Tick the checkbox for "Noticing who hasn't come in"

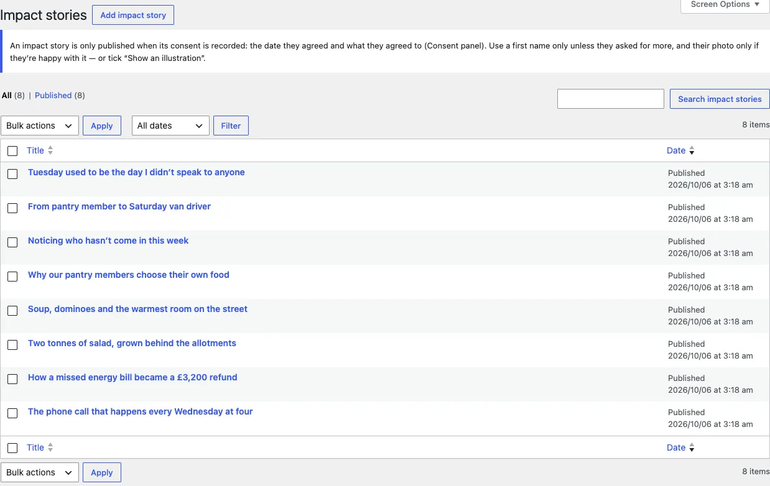pyautogui.click(x=12, y=242)
